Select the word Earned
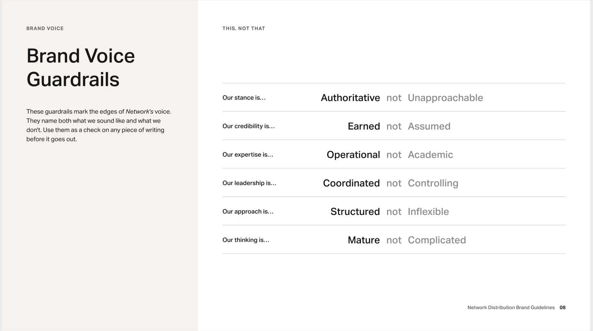This screenshot has height=331, width=593. point(364,126)
